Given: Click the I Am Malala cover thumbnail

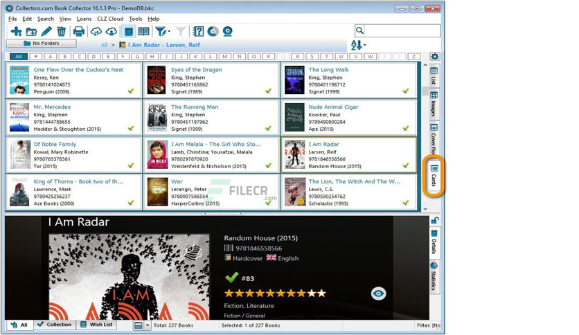Looking at the screenshot, I should [x=157, y=154].
